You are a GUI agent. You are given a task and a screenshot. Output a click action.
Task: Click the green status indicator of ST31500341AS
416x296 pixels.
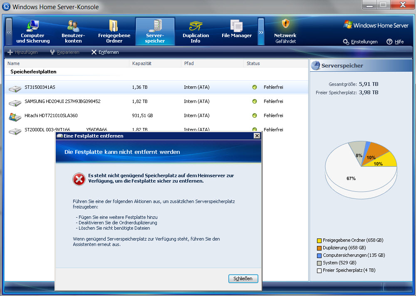tap(255, 87)
